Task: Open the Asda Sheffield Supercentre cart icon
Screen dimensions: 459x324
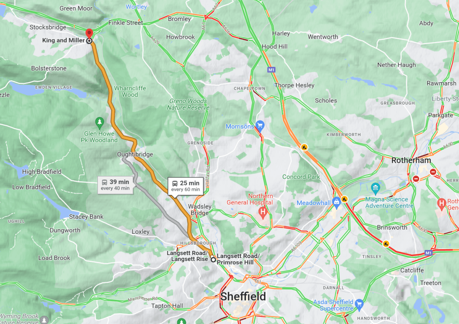Action: pos(359,305)
